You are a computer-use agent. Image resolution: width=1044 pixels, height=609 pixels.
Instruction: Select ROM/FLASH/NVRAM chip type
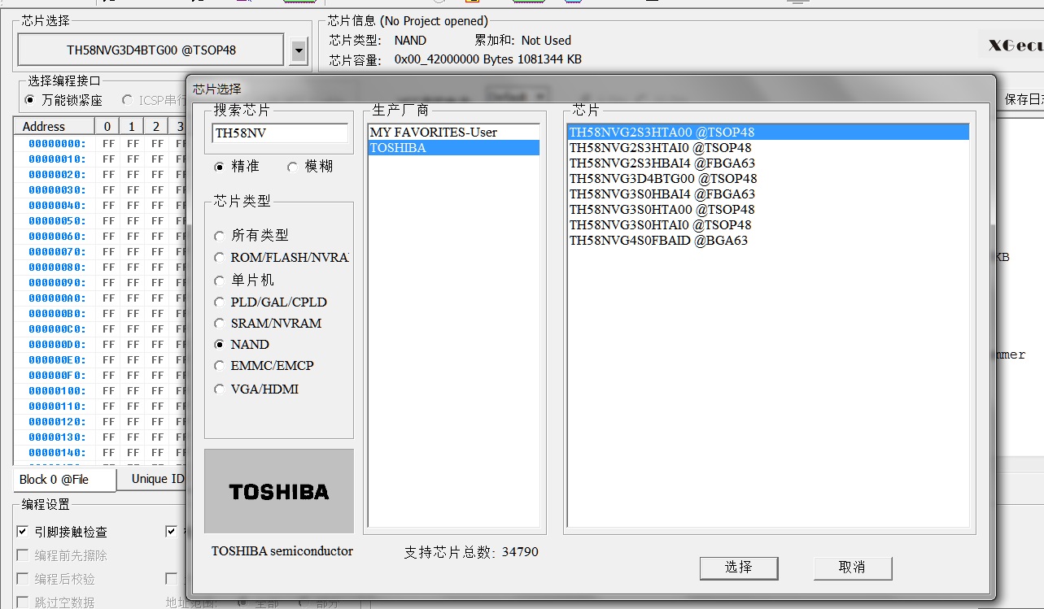point(219,258)
